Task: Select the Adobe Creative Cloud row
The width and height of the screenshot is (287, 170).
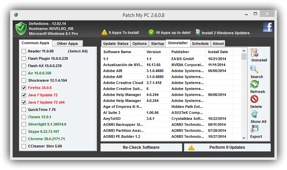Action: pyautogui.click(x=171, y=83)
